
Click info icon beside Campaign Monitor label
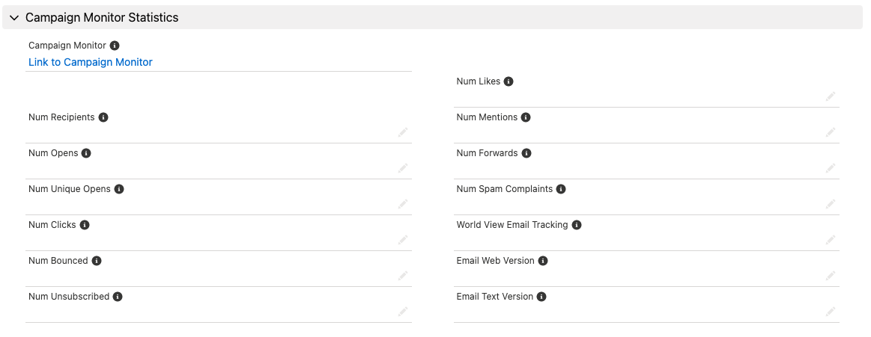pyautogui.click(x=115, y=46)
